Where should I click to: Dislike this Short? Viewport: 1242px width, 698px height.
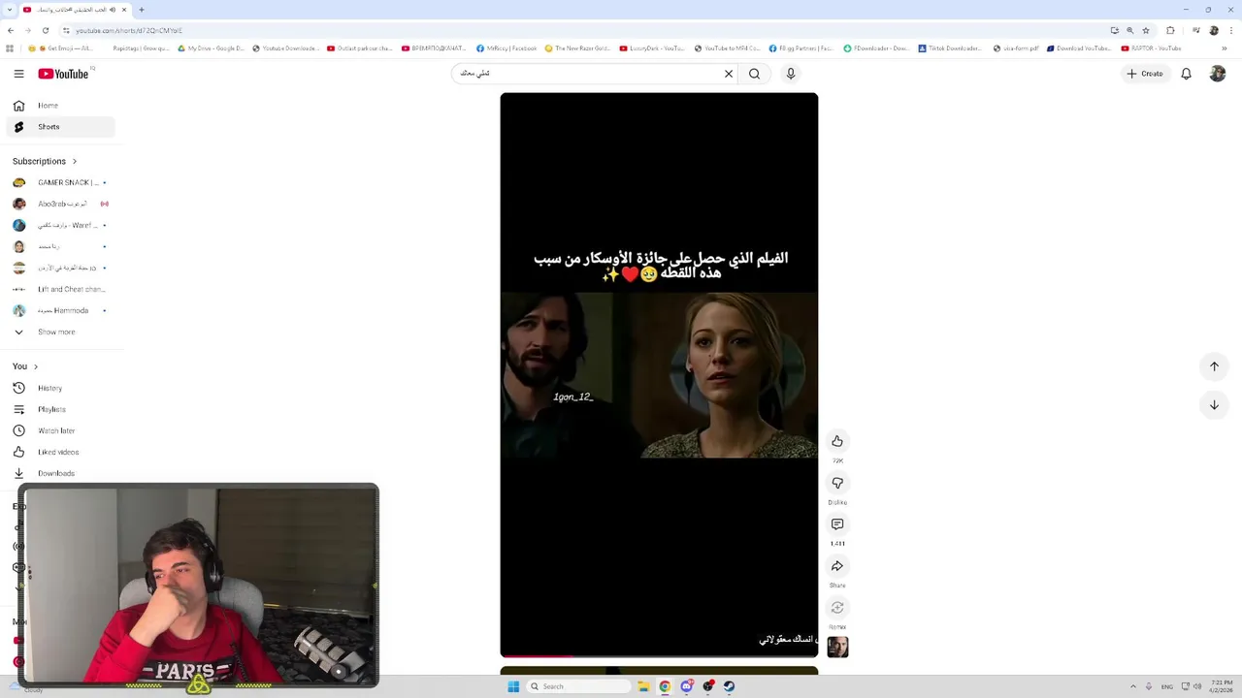[837, 483]
